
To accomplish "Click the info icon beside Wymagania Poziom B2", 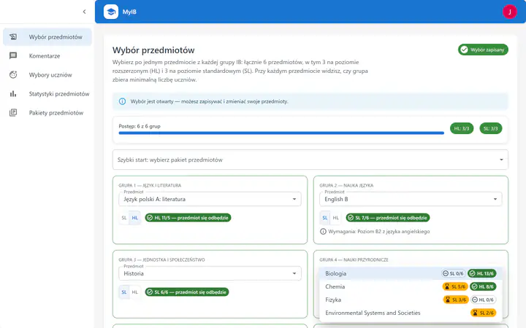I will coord(323,231).
